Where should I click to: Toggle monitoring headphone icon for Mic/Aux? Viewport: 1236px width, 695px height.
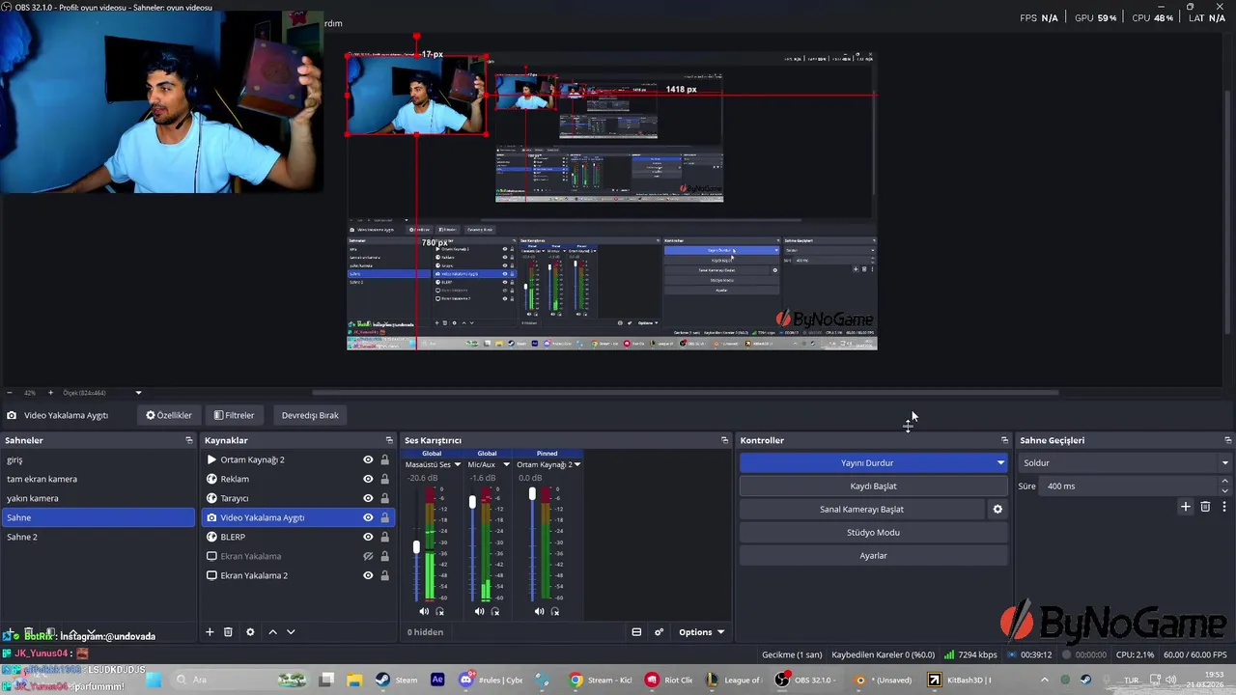(x=495, y=611)
